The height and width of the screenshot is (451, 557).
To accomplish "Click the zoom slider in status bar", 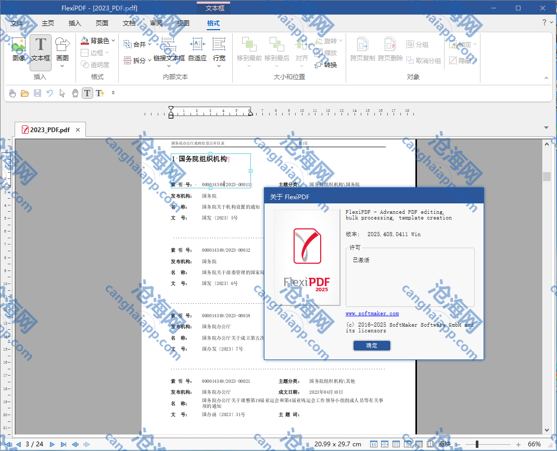I will point(477,444).
